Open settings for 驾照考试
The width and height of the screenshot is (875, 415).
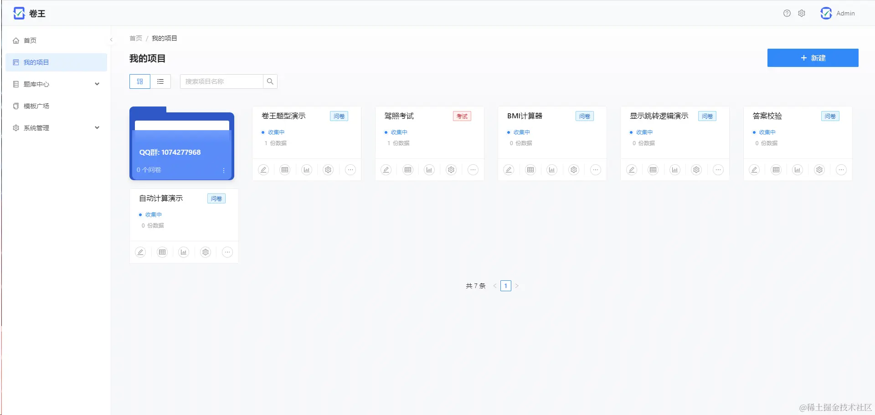tap(451, 170)
